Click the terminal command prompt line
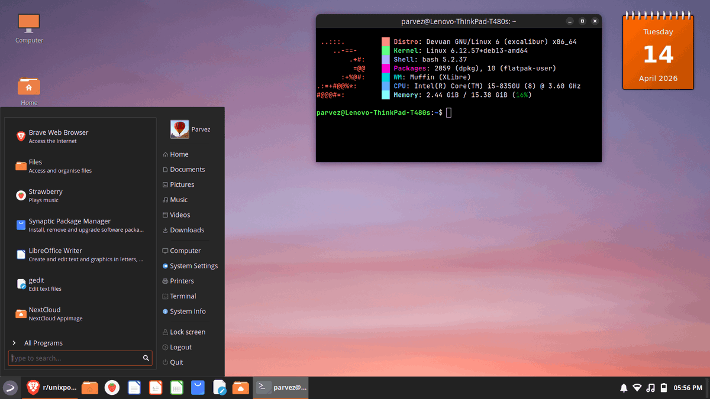This screenshot has height=399, width=710. 384,112
